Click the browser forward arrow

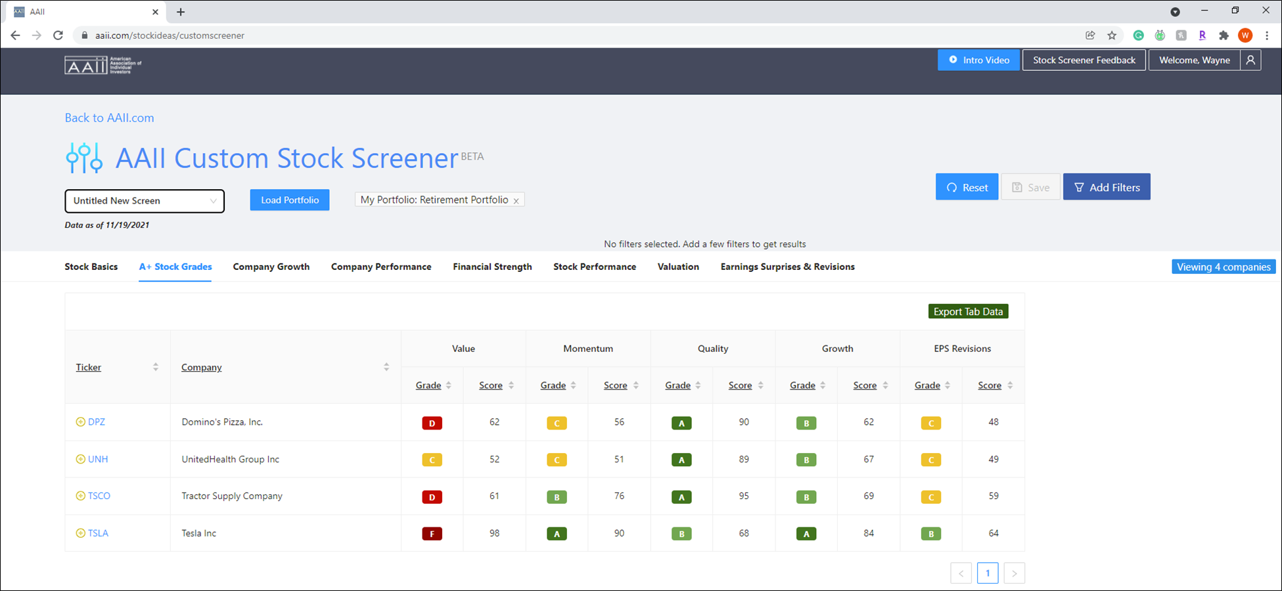(37, 35)
